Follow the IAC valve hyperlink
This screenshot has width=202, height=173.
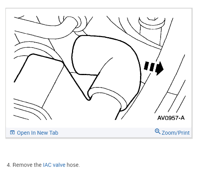pyautogui.click(x=54, y=165)
